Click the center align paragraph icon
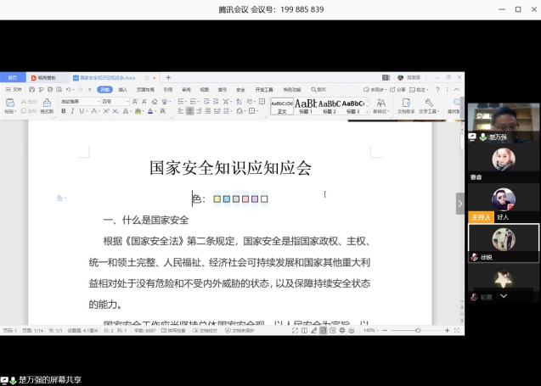 click(x=190, y=111)
